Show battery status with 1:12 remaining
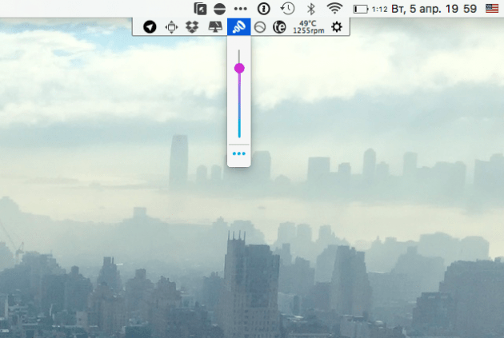 point(370,8)
